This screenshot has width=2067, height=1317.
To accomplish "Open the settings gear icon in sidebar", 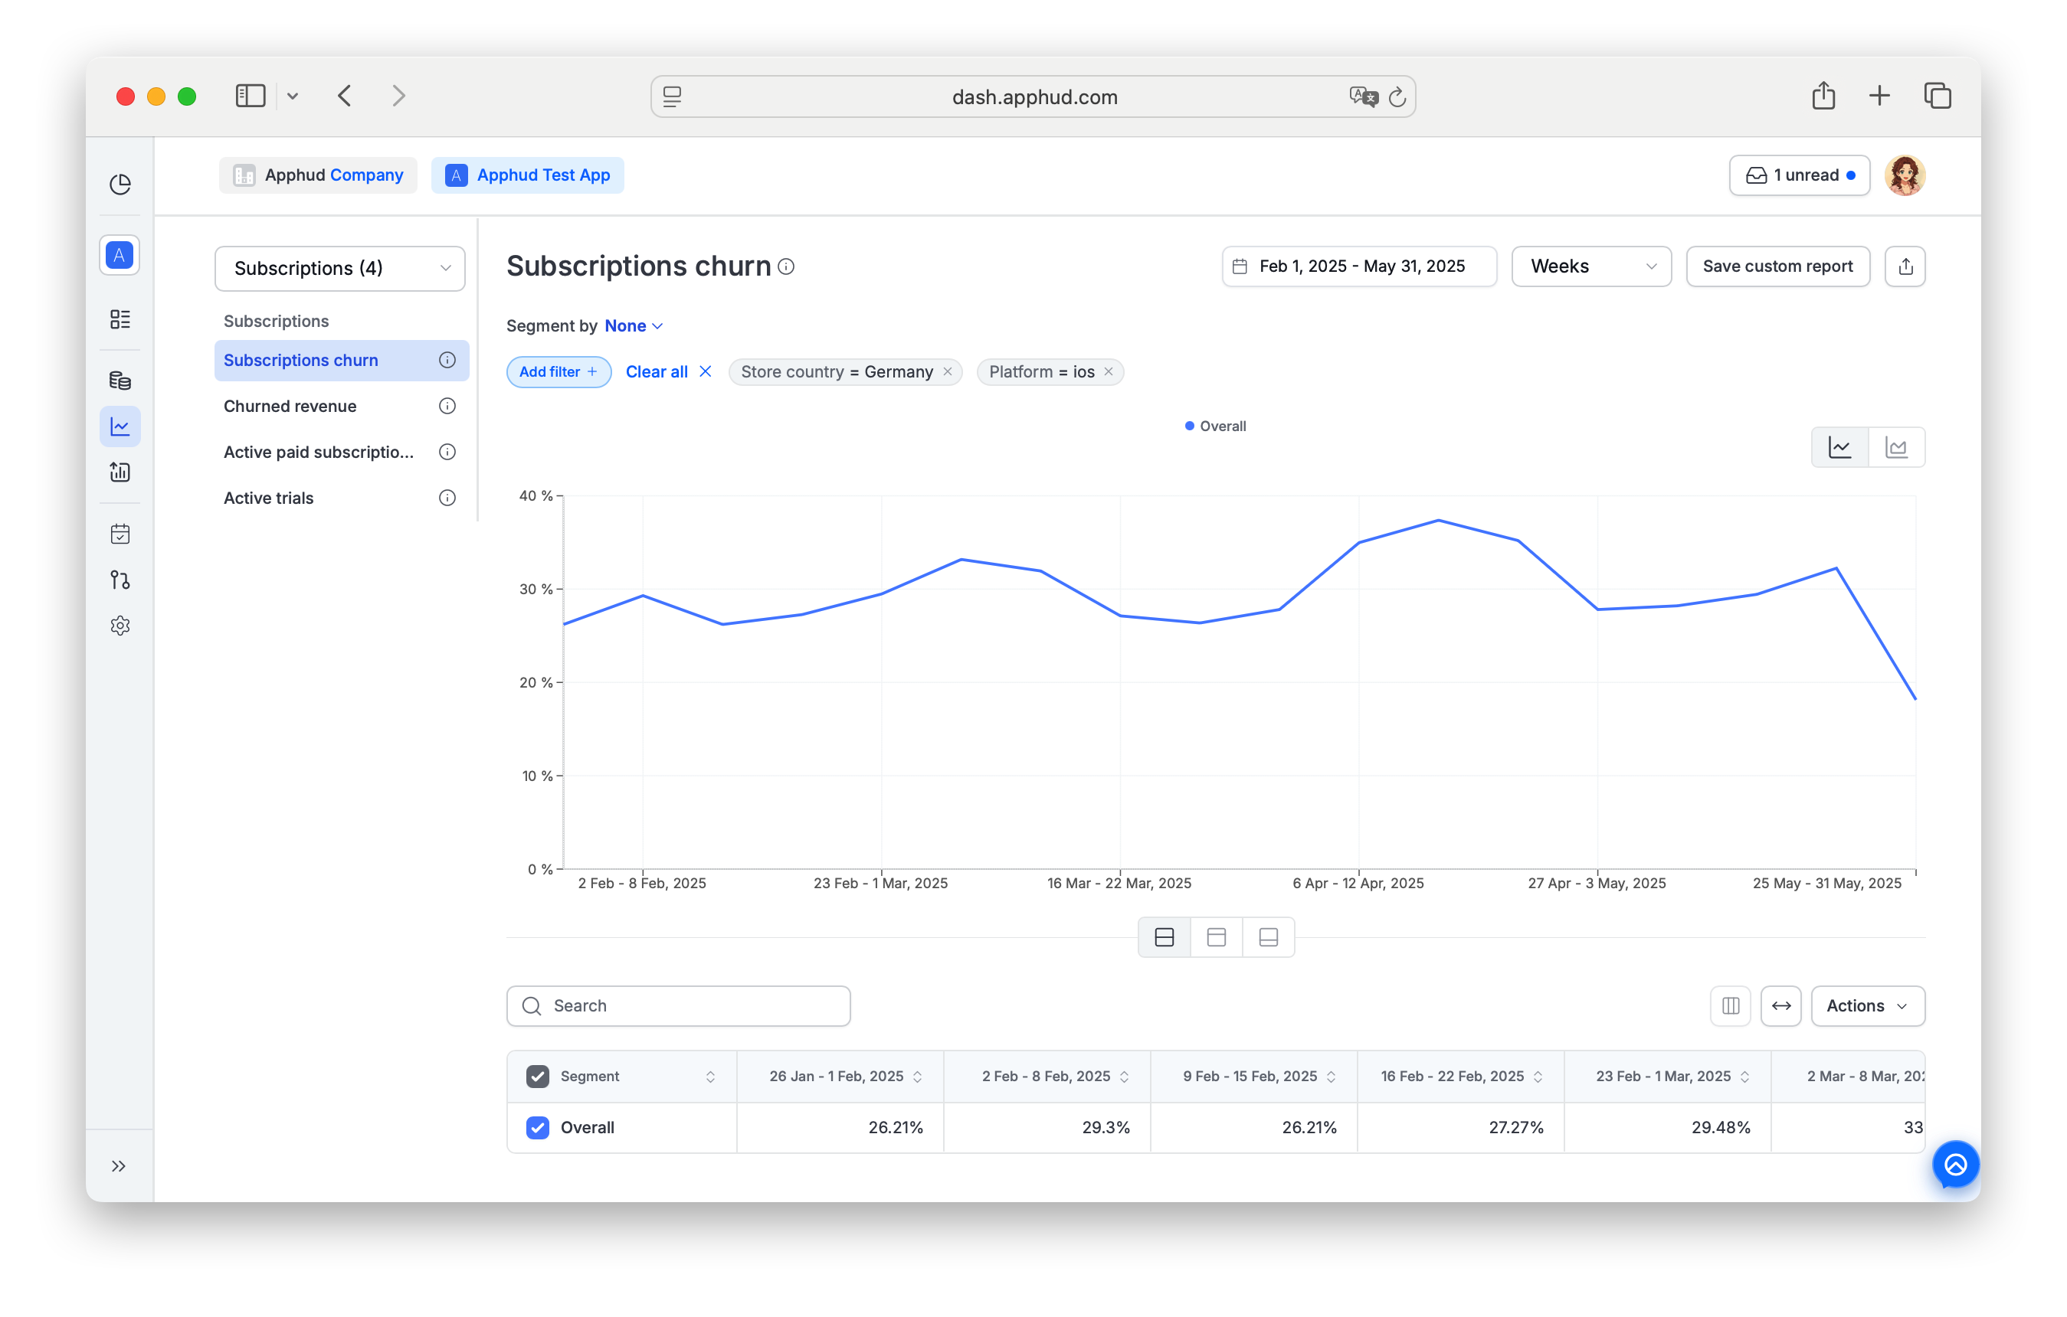I will (120, 626).
